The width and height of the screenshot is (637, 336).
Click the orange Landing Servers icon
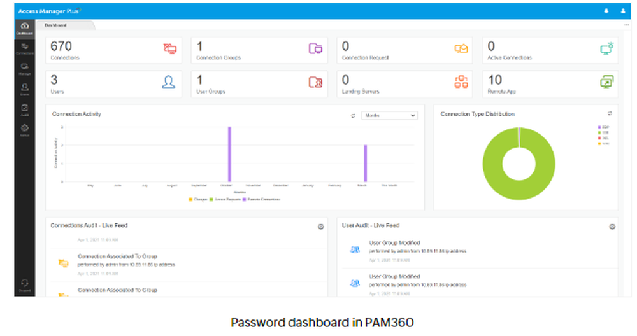pyautogui.click(x=461, y=82)
